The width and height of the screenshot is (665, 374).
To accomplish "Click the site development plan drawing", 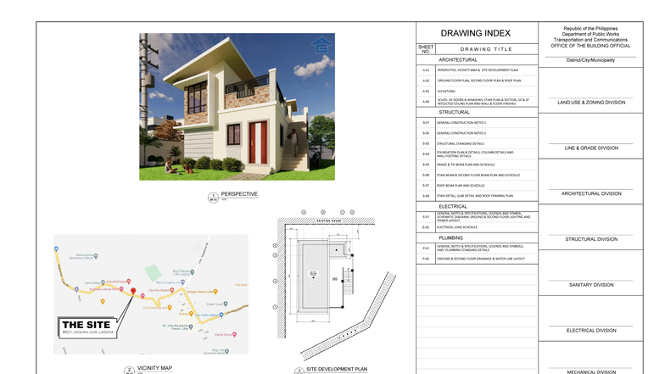I will click(x=336, y=285).
